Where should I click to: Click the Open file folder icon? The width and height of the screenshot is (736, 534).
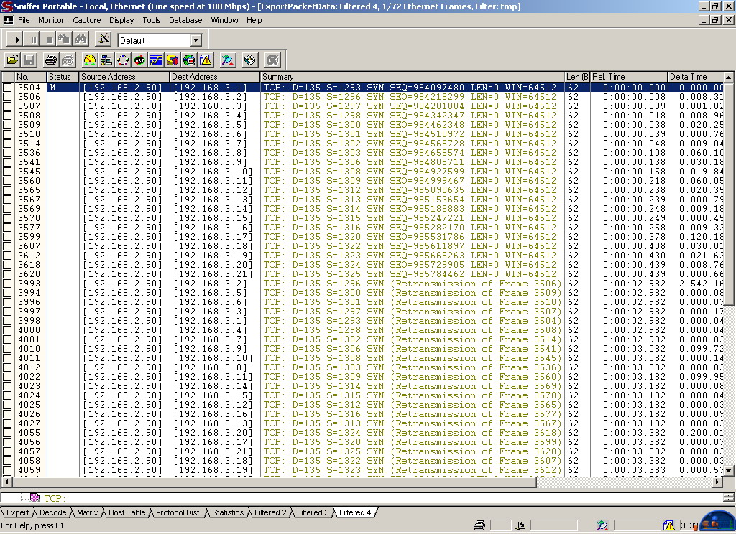click(x=13, y=60)
